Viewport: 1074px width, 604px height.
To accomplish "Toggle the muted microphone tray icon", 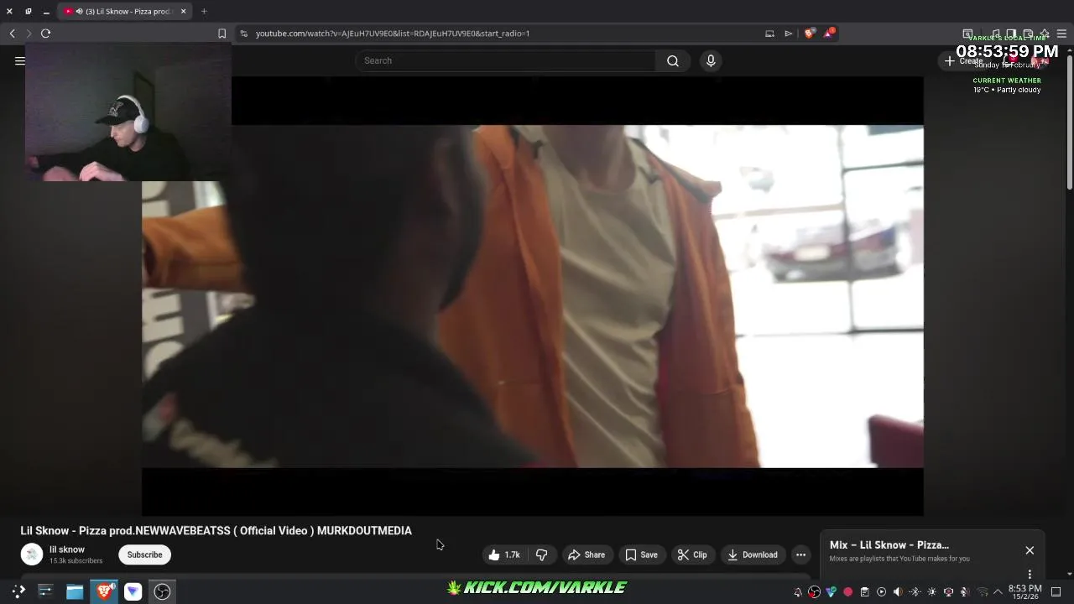I will (x=965, y=592).
